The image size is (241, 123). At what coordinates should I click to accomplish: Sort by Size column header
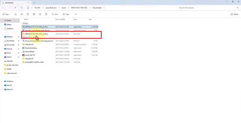(x=90, y=19)
